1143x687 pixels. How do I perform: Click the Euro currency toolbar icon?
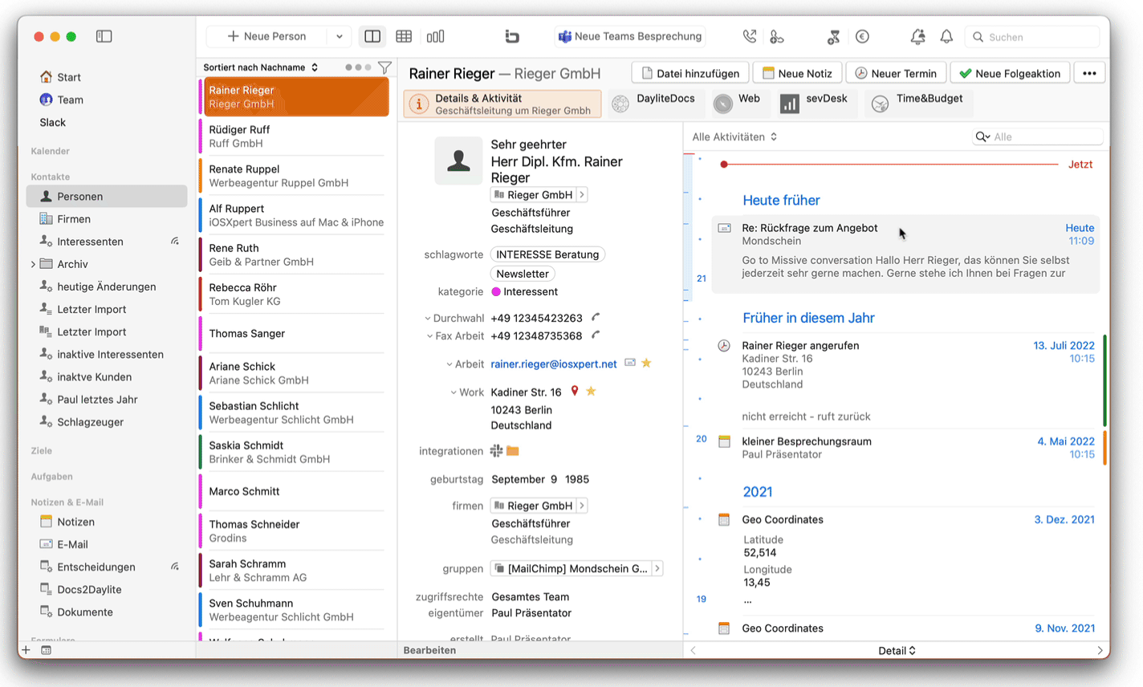pos(862,36)
